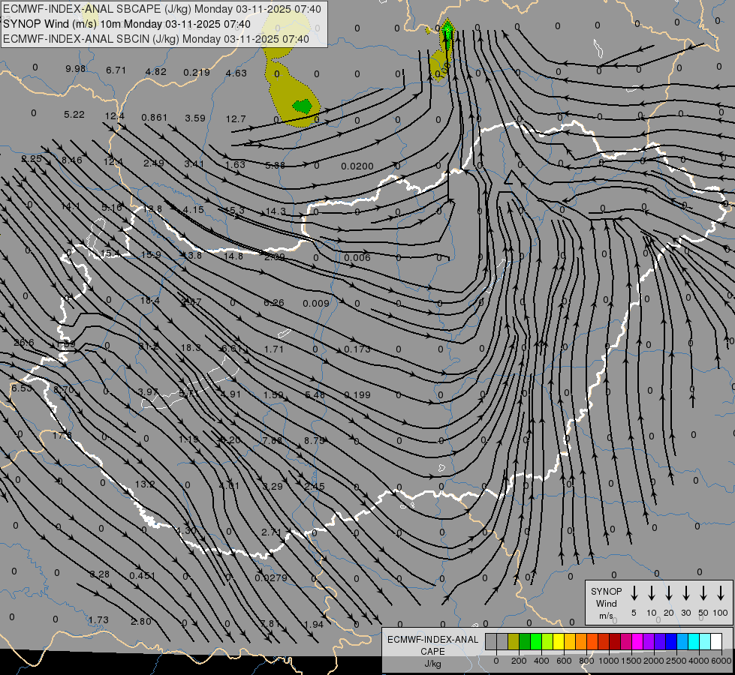Click the map value 26.6
The image size is (735, 675).
pos(24,343)
